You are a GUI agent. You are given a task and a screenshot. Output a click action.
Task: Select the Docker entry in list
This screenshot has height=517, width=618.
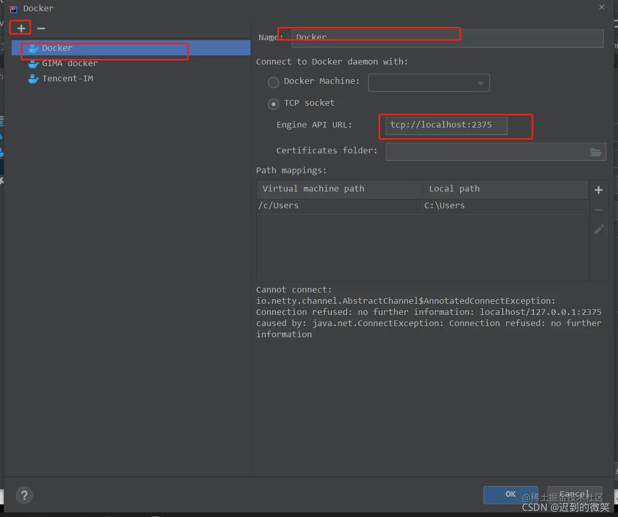pos(131,48)
